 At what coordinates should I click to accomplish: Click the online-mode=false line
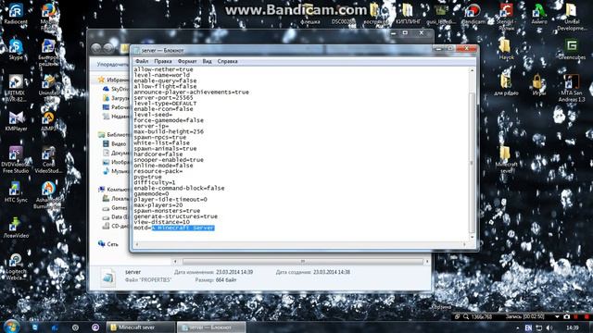[x=163, y=166]
